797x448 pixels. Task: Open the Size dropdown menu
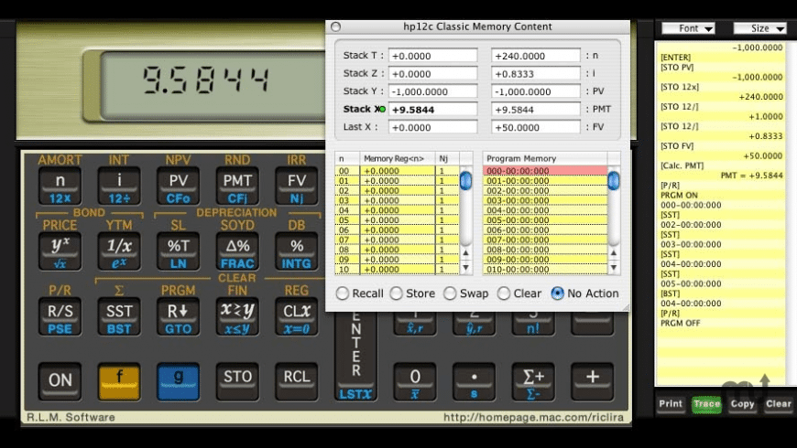[x=759, y=28]
